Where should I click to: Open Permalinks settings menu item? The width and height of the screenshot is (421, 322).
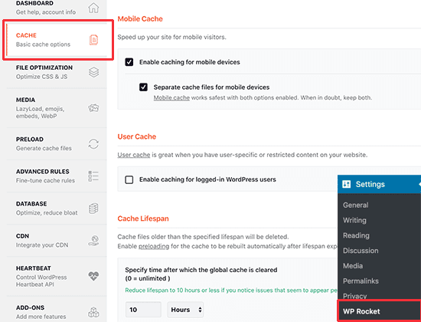(x=361, y=281)
